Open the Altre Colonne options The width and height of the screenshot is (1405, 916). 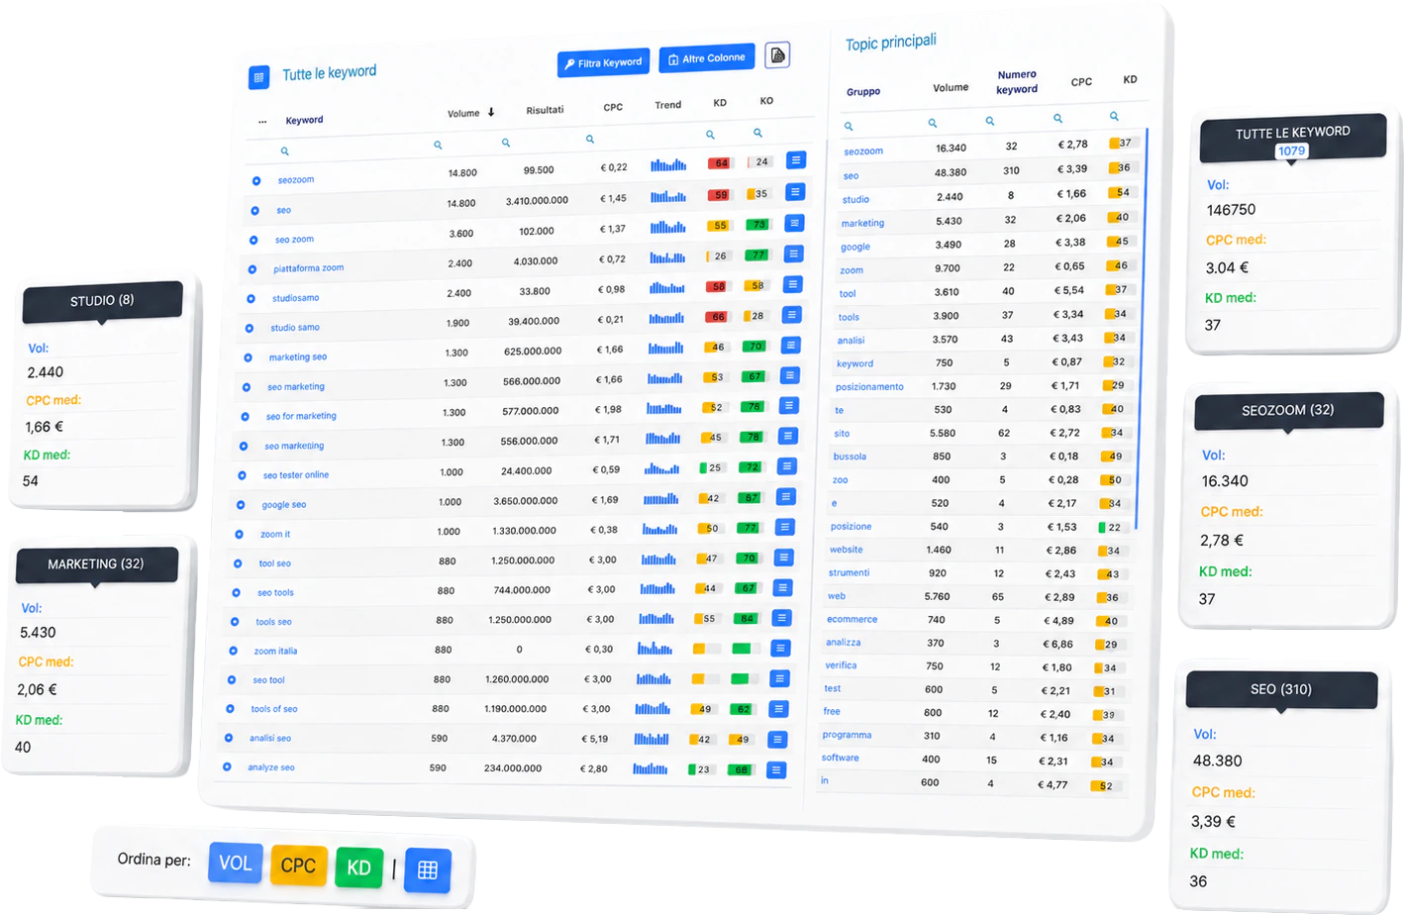click(707, 58)
